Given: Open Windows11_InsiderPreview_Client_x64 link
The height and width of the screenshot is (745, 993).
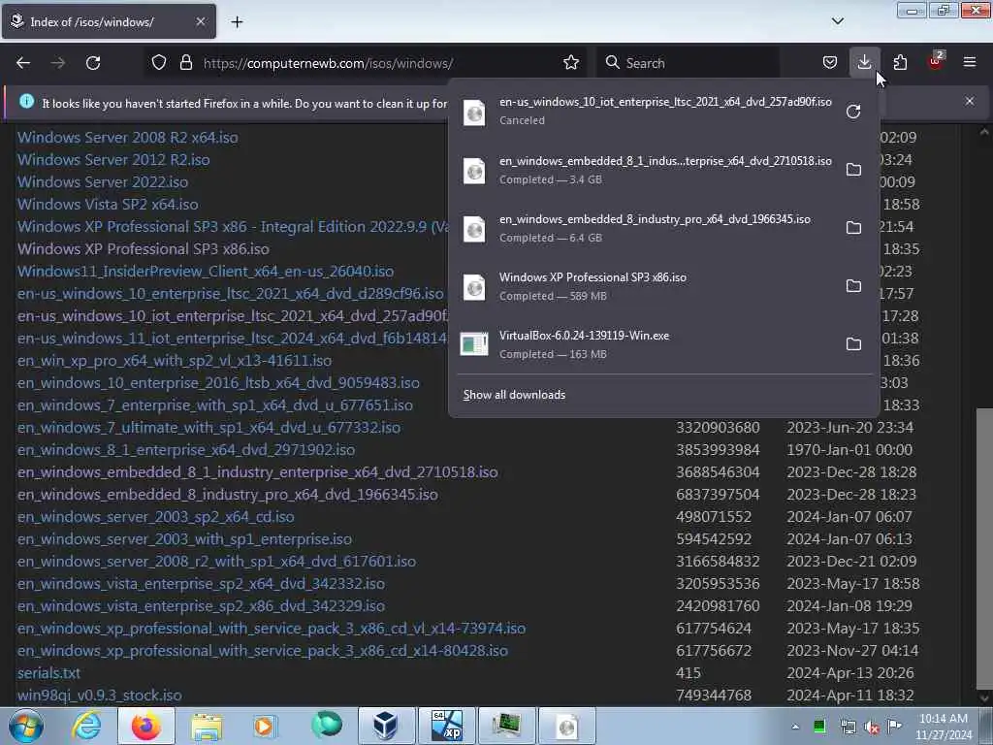Looking at the screenshot, I should [x=206, y=272].
